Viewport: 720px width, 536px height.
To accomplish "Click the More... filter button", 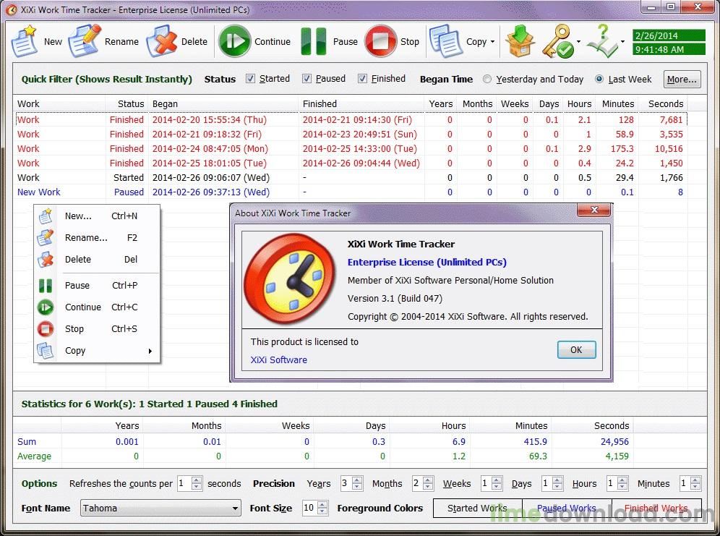I will click(x=681, y=80).
